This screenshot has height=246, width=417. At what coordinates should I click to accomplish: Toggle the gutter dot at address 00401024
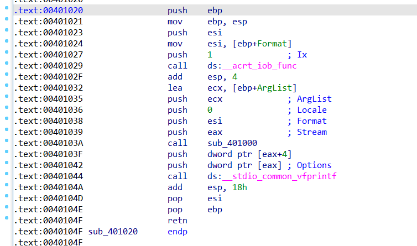click(x=6, y=44)
